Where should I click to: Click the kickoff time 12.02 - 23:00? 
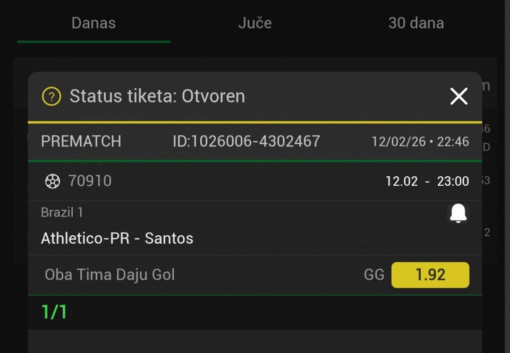[427, 182]
